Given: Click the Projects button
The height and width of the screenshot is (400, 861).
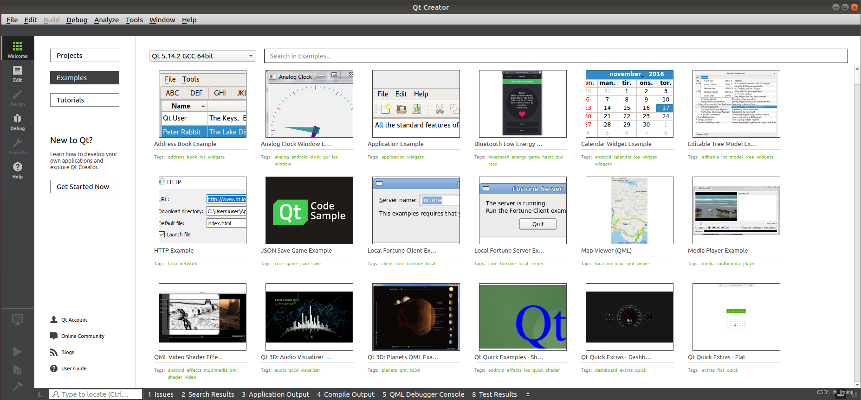Looking at the screenshot, I should (84, 55).
